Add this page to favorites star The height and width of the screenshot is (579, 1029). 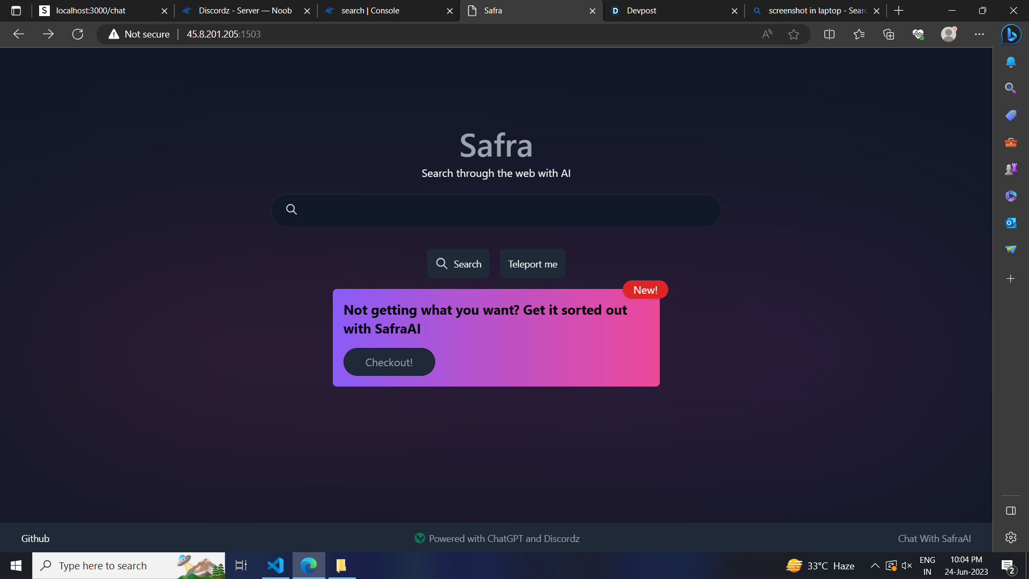[794, 34]
